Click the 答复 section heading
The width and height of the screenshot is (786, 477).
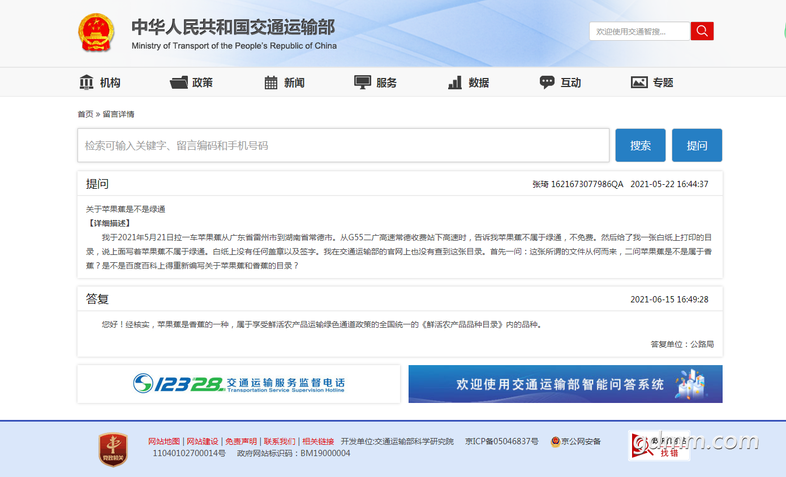tap(97, 299)
